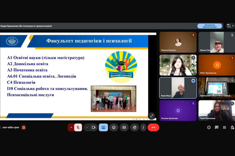Open the three-dot more options menu

coord(143,127)
